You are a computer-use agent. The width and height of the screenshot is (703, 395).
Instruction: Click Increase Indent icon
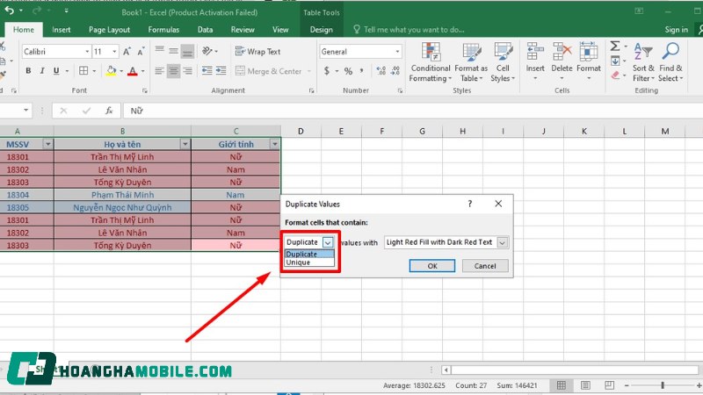[x=221, y=71]
